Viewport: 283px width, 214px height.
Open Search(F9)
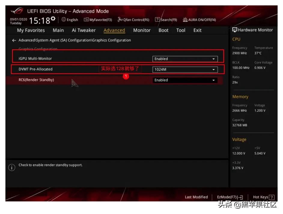click(166, 20)
